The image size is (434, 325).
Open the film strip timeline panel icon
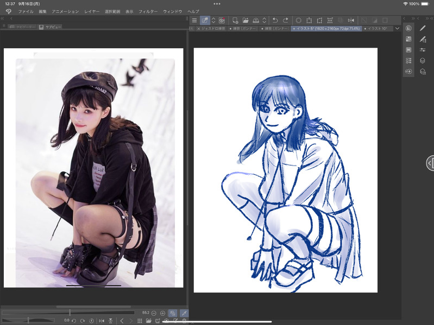pyautogui.click(x=408, y=50)
